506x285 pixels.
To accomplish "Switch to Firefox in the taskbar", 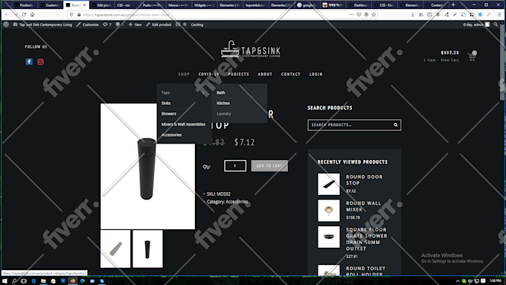I will coord(73,281).
